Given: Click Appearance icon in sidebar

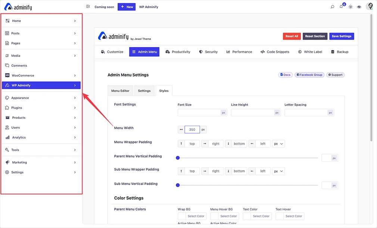Looking at the screenshot, I should click(x=7, y=98).
